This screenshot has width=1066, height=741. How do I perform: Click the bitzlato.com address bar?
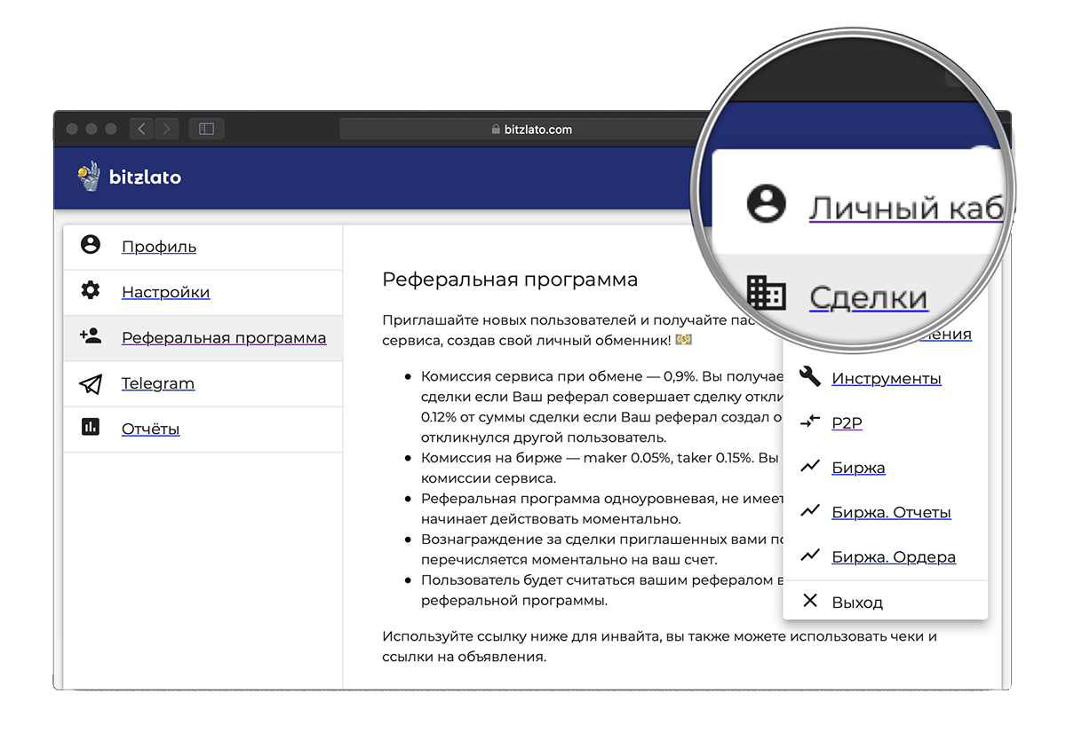coord(533,130)
